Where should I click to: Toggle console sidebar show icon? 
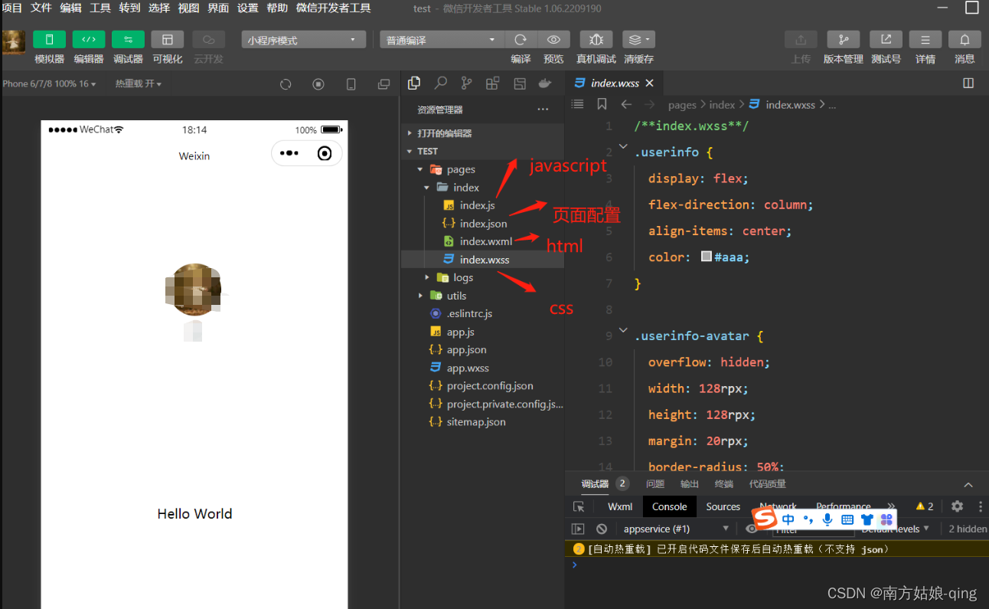click(x=579, y=529)
